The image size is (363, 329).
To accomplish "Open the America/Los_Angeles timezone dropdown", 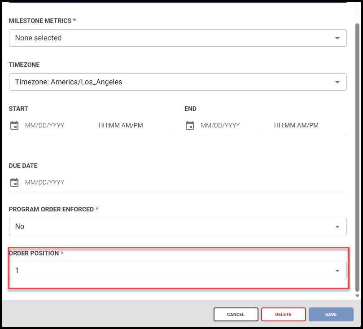I will (171, 82).
